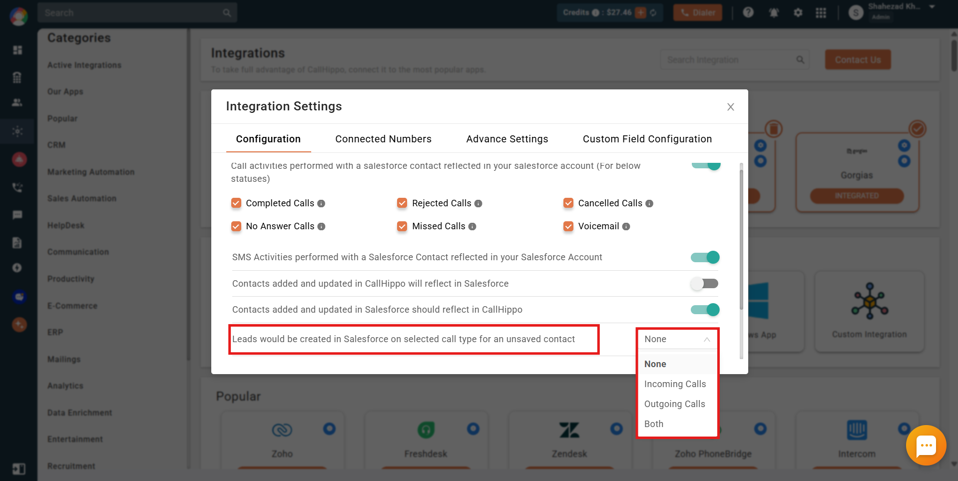Open the apps grid icon
Viewport: 958px width, 481px height.
click(821, 12)
